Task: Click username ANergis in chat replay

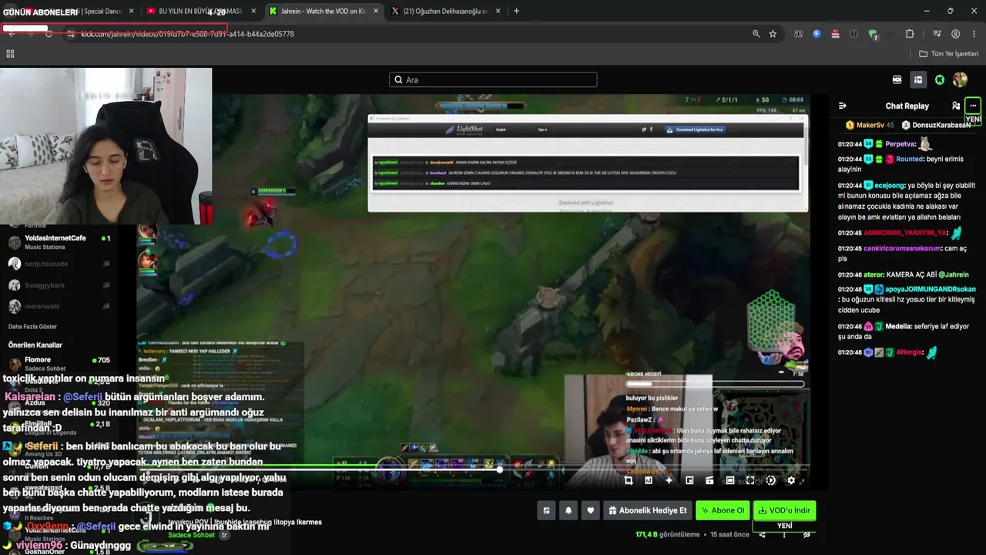Action: pos(909,352)
